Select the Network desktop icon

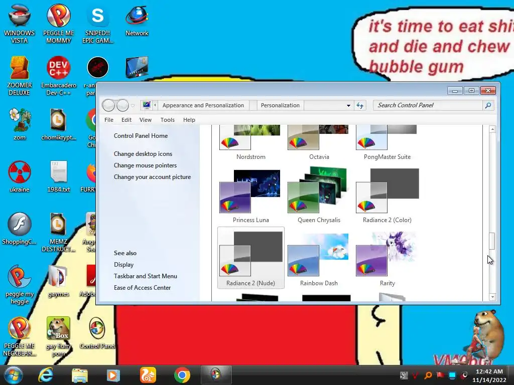[x=137, y=20]
